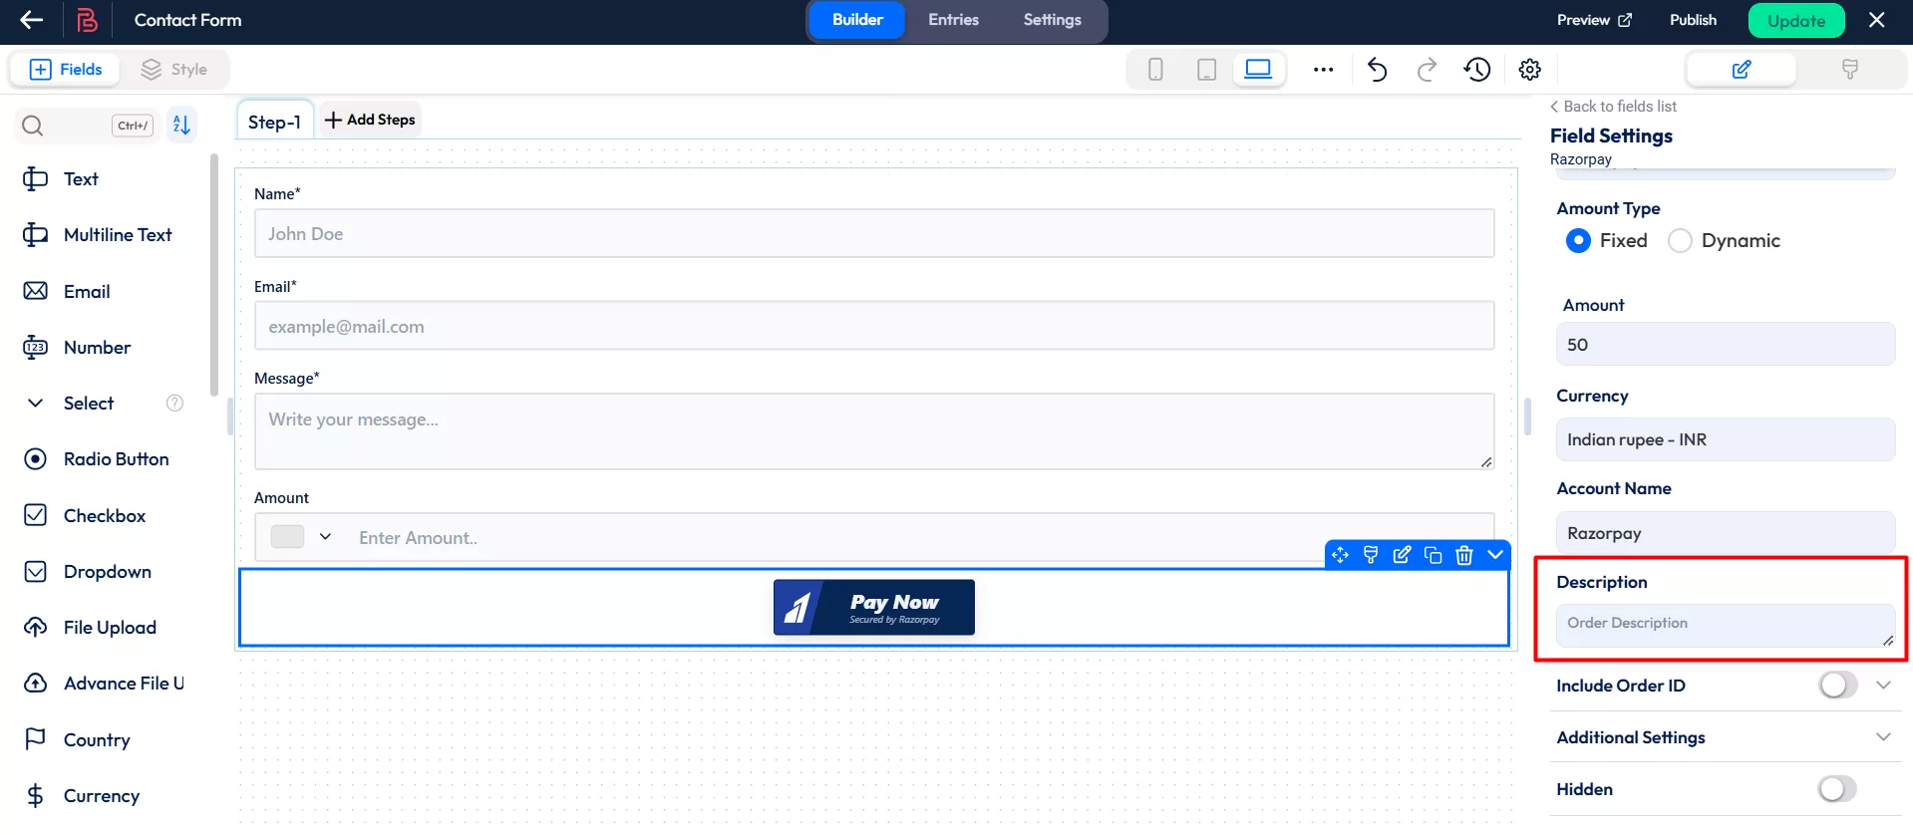Select tablet device view icon
This screenshot has height=834, width=1913.
[x=1206, y=70]
